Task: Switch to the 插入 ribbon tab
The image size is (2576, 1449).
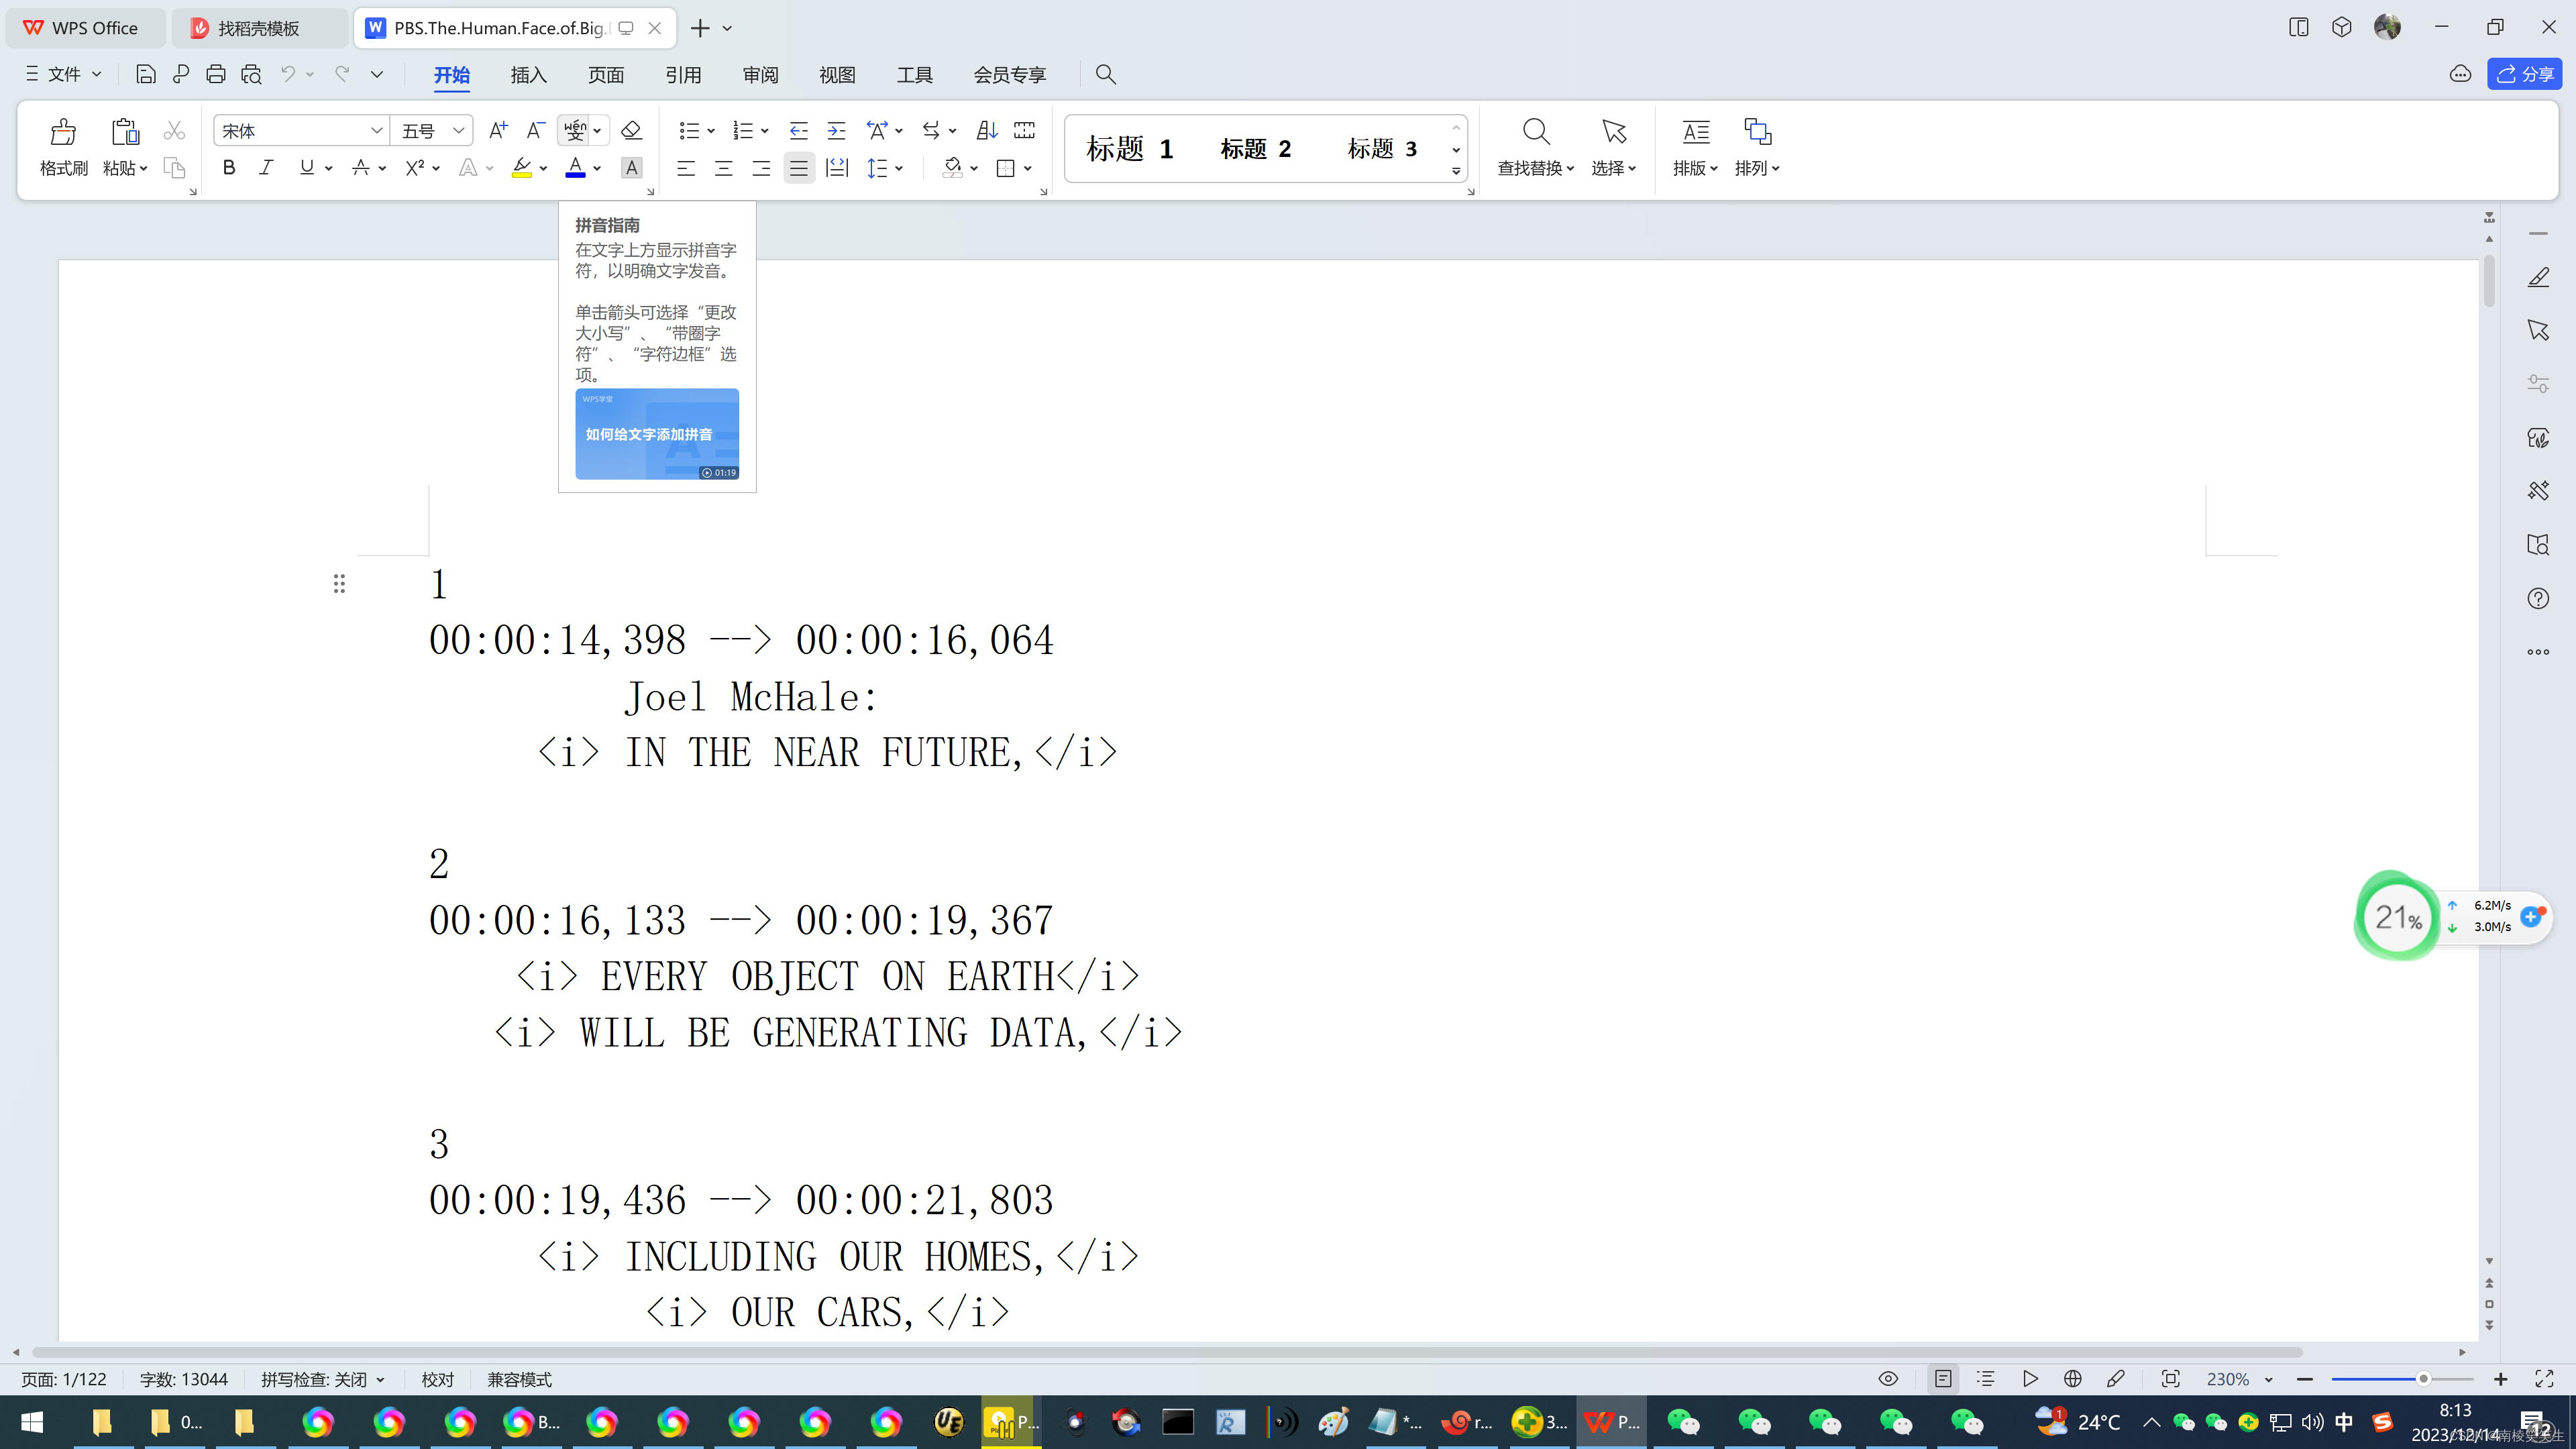Action: 528,75
